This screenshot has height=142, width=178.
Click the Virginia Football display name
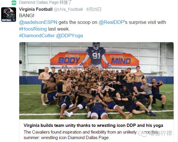(x=36, y=9)
